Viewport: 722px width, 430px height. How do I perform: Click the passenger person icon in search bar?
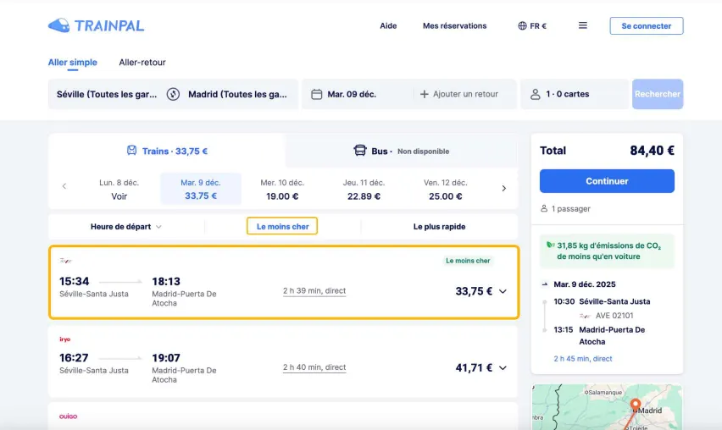[535, 94]
